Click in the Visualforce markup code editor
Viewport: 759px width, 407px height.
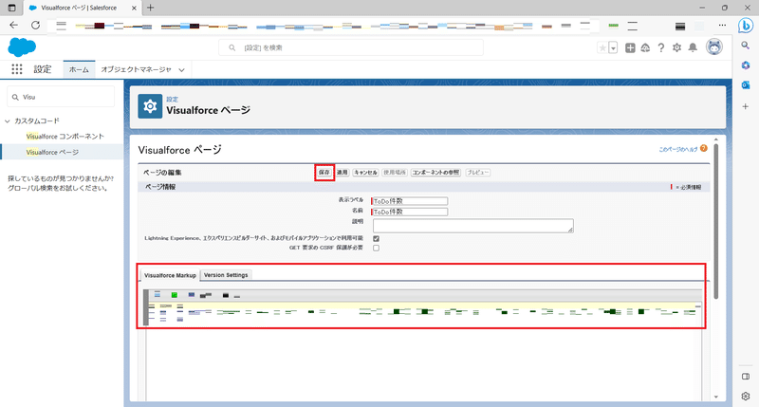[x=423, y=353]
